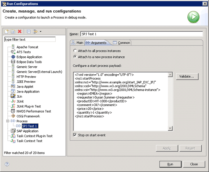
Task: Click inside the start process payload editor
Action: (x=121, y=101)
